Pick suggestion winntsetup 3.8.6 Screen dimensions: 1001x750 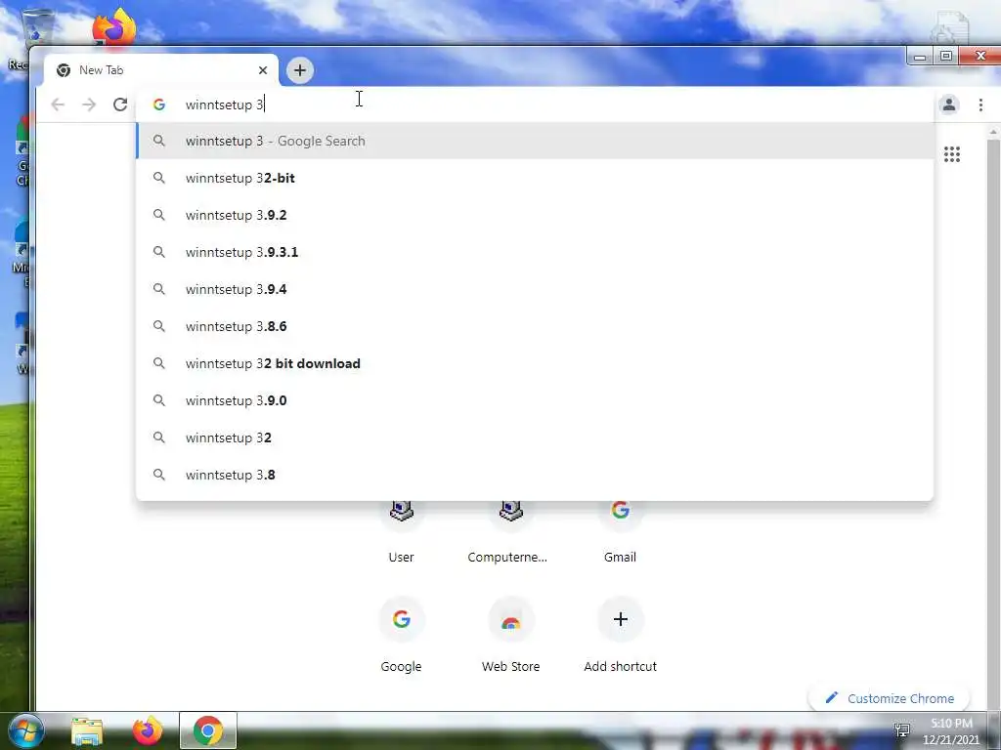[x=535, y=326]
